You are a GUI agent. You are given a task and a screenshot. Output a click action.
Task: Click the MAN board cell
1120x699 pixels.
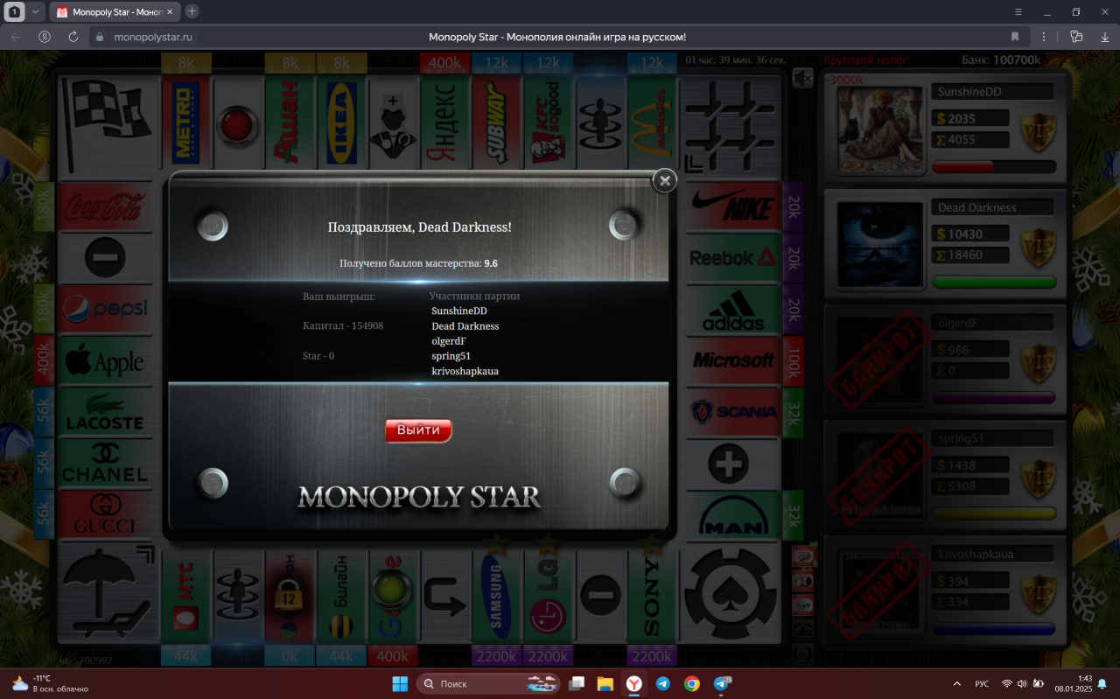click(733, 515)
